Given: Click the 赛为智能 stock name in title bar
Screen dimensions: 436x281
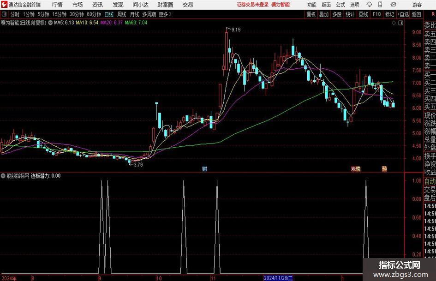Looking at the screenshot, I should click(x=281, y=5).
